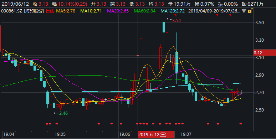Click the 3.30 price axis label
The image size is (276, 139).
260,40
